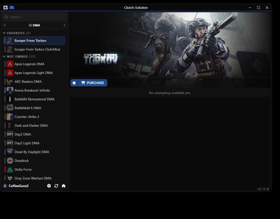The height and width of the screenshot is (219, 280).
Task: Click the Arena Breakout: Infinite icon
Action: click(x=10, y=90)
